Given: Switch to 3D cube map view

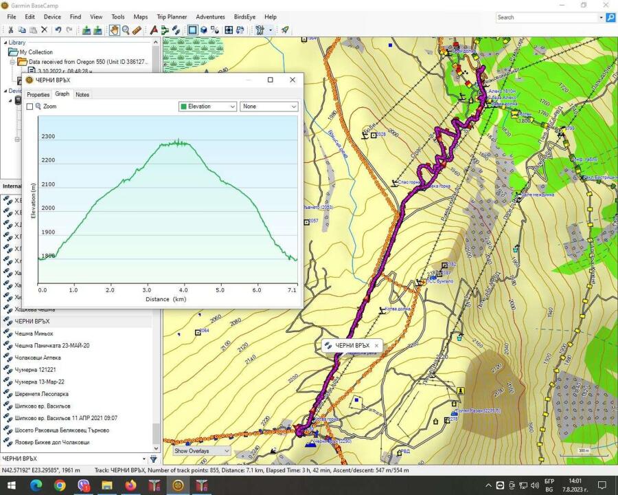Looking at the screenshot, I should click(x=203, y=30).
